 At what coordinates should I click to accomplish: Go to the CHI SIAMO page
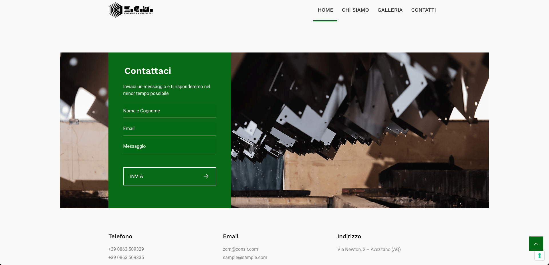click(355, 10)
